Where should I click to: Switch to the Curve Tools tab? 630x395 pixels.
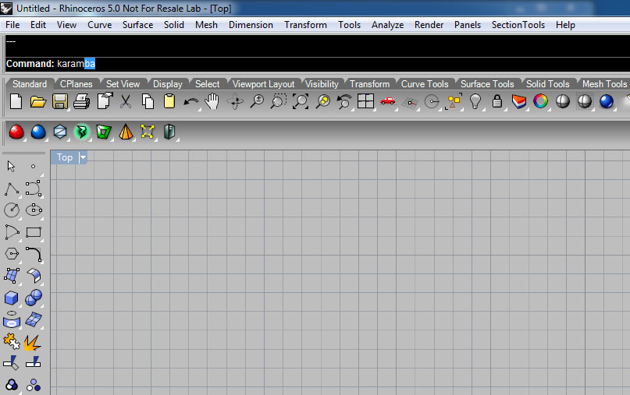click(x=424, y=84)
